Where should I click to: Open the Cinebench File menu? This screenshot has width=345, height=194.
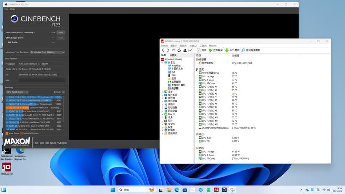(x=6, y=9)
